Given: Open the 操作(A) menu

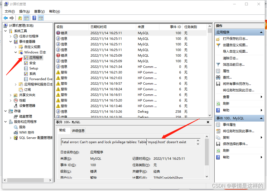Looking at the screenshot, I should 24,11.
